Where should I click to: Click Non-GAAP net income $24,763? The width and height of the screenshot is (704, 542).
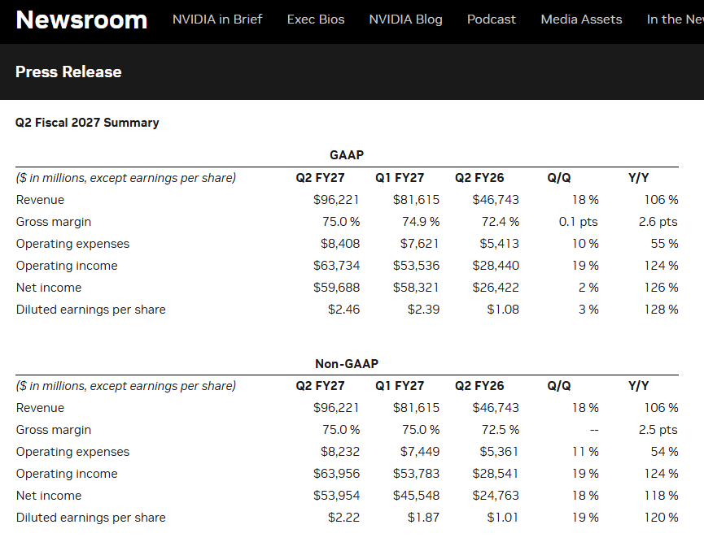click(x=496, y=496)
